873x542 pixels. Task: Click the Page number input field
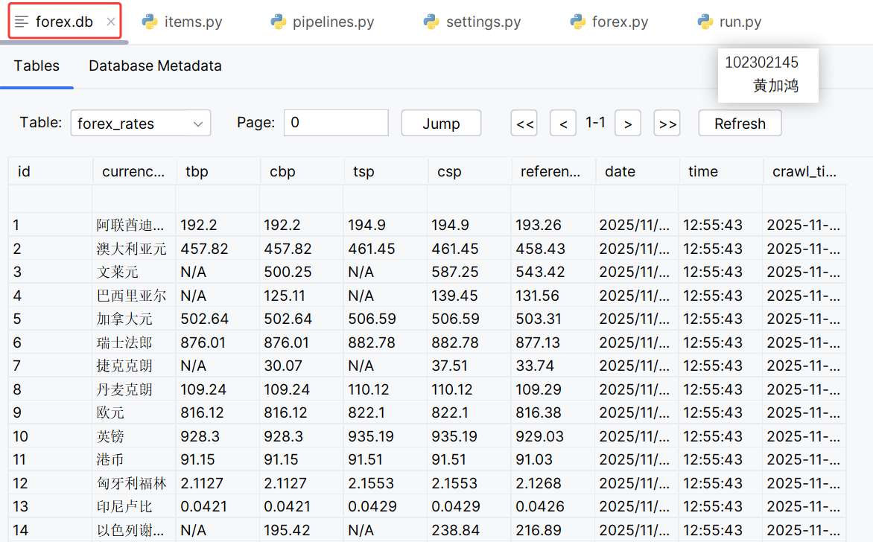click(336, 123)
